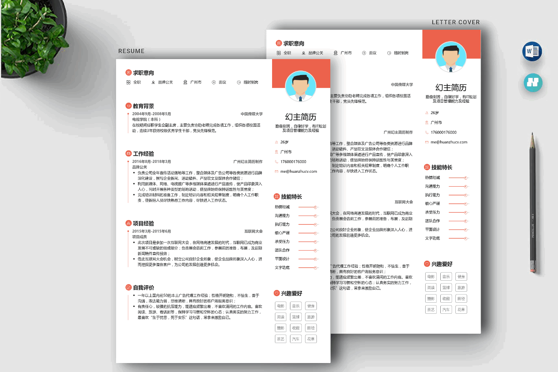
Task: Click the email icon on the Letter Cover page
Action: tap(427, 142)
